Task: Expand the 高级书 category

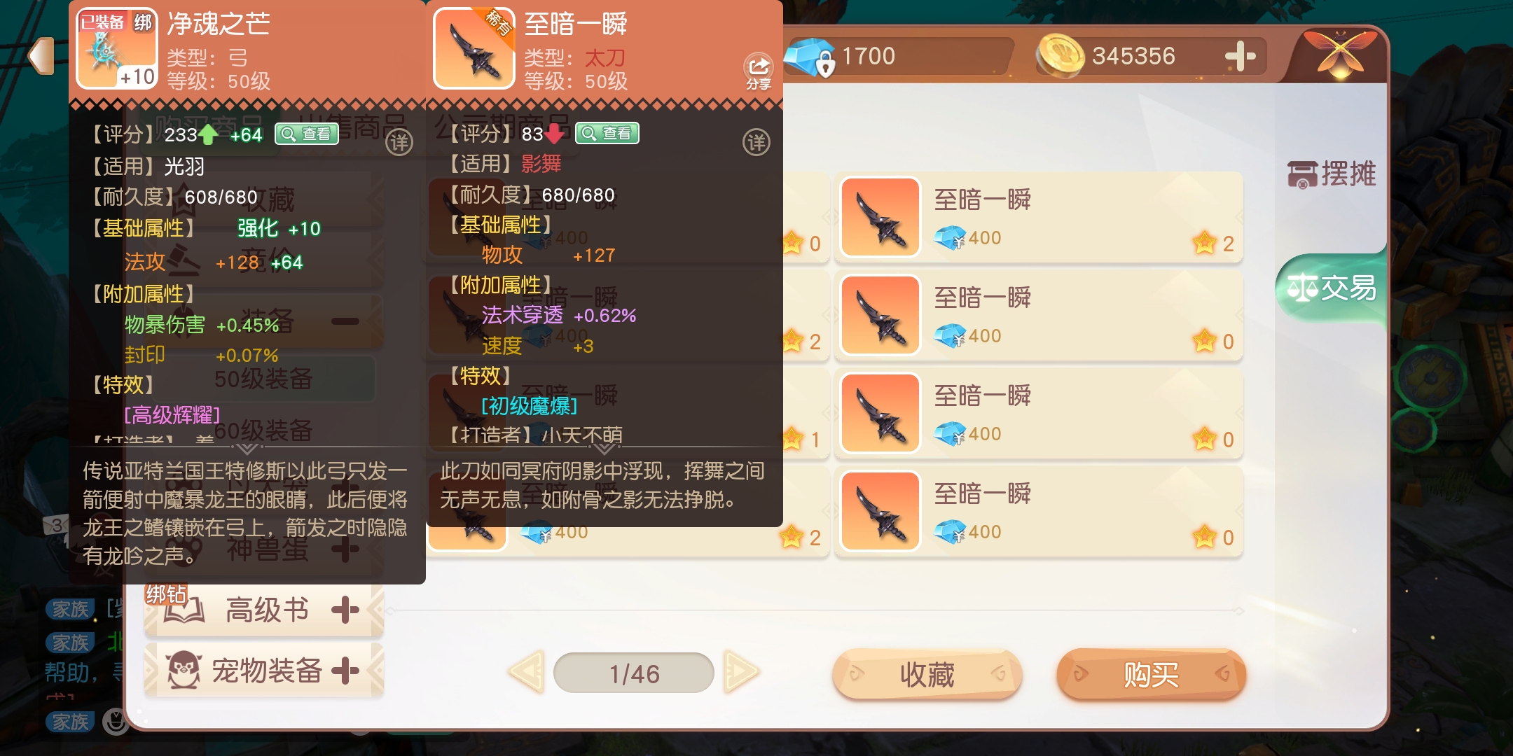Action: point(263,610)
